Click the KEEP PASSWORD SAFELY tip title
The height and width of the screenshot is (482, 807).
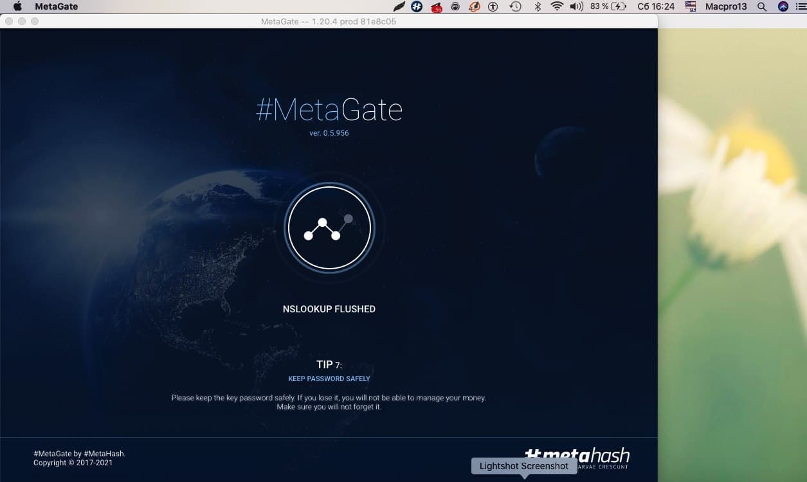tap(329, 379)
